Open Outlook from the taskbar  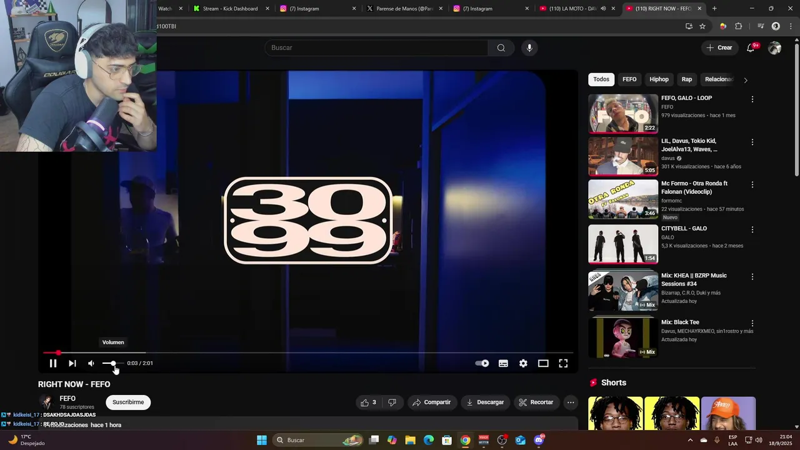tap(521, 440)
